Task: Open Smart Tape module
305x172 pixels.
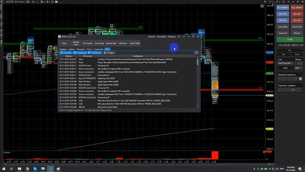Action: click(x=100, y=43)
